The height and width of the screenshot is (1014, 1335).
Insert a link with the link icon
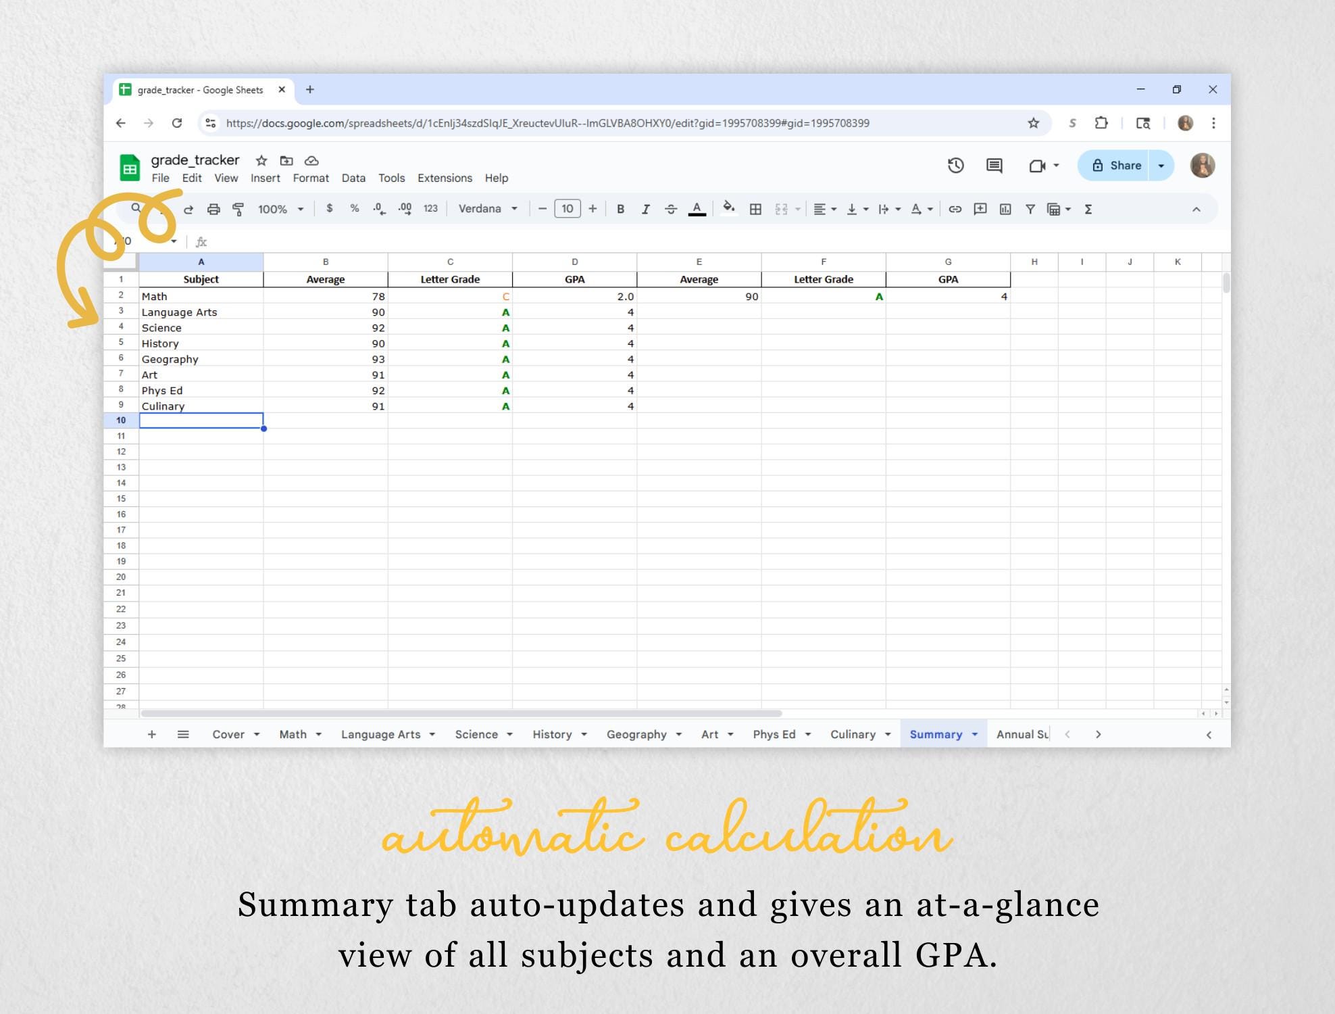955,210
